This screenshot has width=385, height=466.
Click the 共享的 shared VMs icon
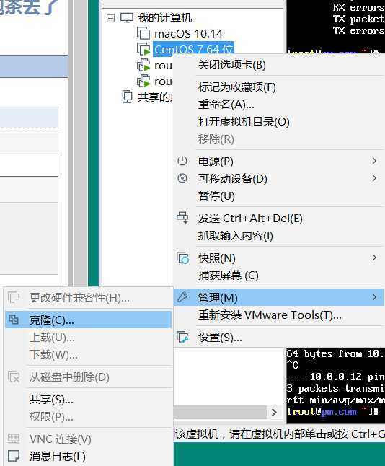pos(127,97)
